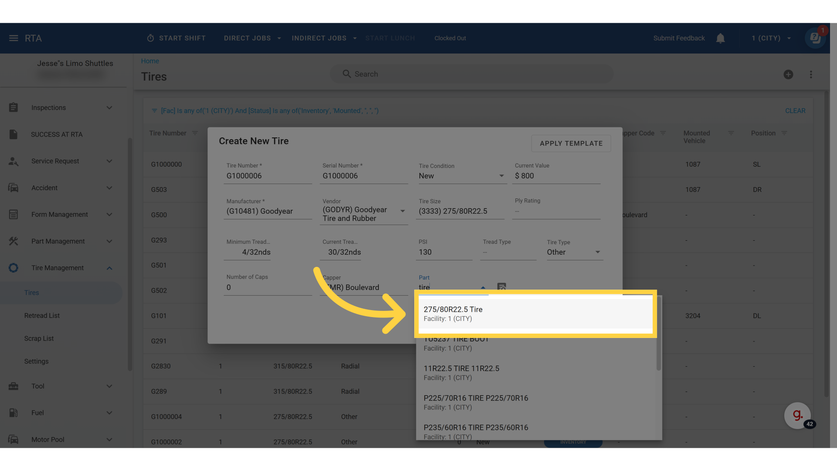
Task: Open the Tire Type dropdown
Action: click(598, 252)
